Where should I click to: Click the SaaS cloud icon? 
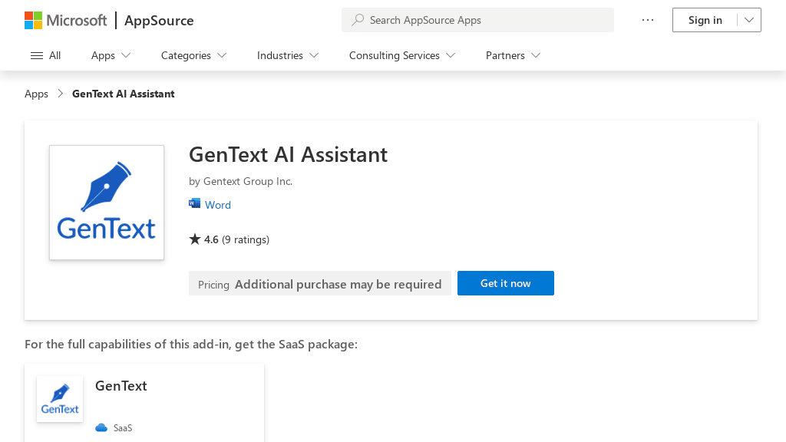point(101,427)
